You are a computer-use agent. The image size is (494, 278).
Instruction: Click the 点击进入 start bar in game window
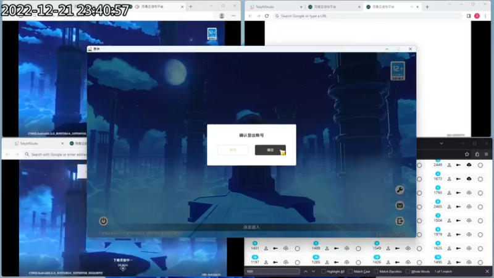point(251,227)
